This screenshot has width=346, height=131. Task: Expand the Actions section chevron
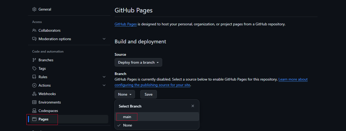(104, 85)
